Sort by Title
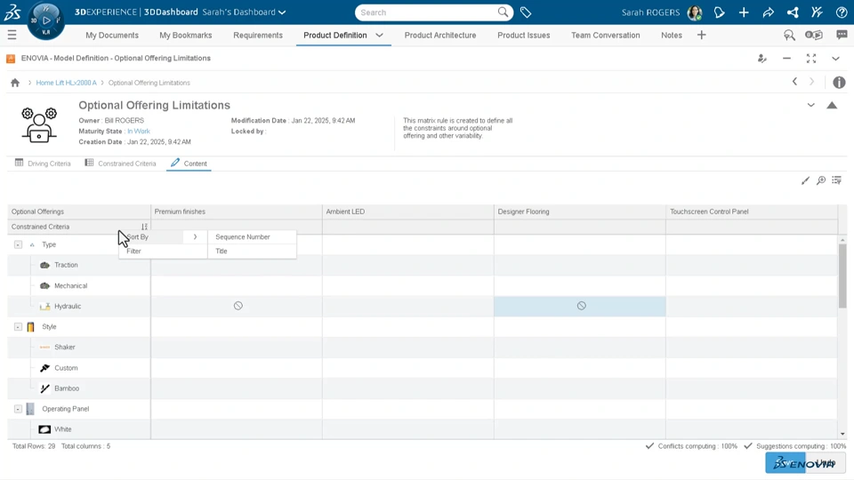Image resolution: width=854 pixels, height=480 pixels. [252, 251]
